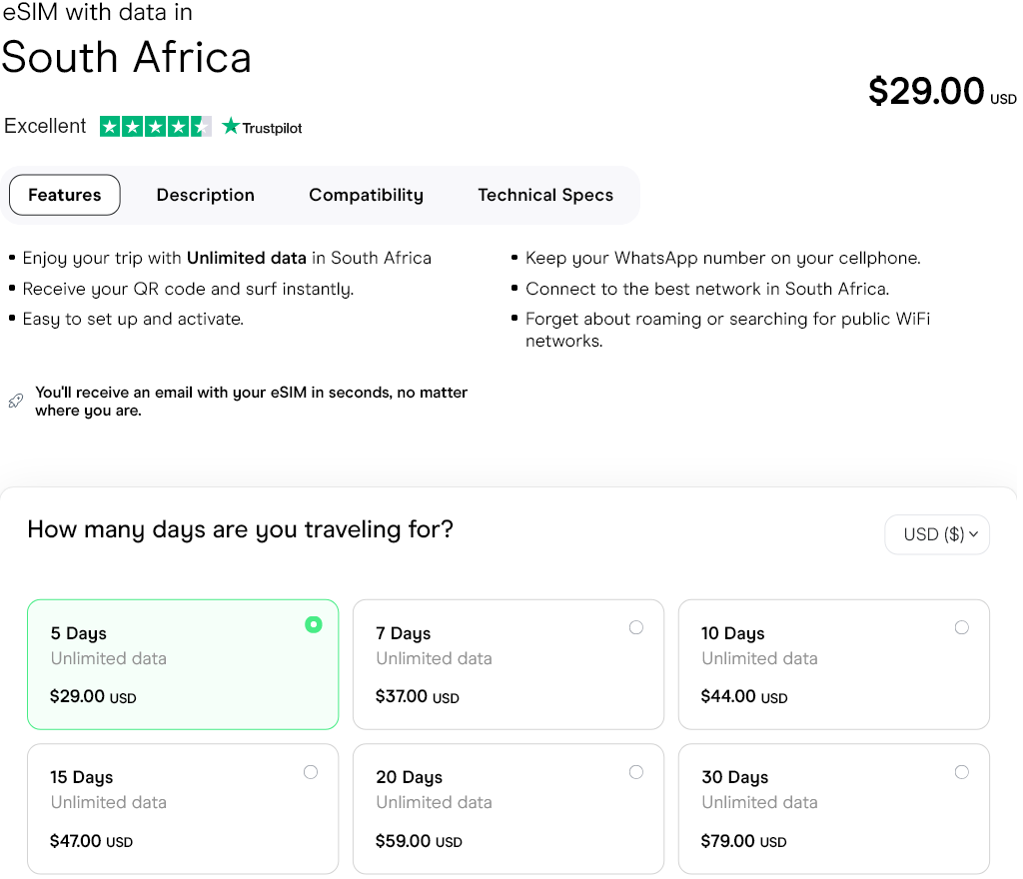The image size is (1023, 879).
Task: Select the 7 Days radio button
Action: click(x=636, y=627)
